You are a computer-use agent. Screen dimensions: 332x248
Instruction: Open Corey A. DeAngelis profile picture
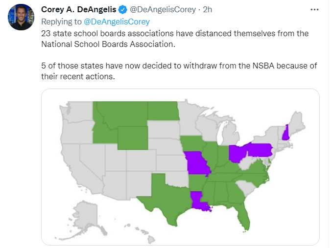coord(21,17)
